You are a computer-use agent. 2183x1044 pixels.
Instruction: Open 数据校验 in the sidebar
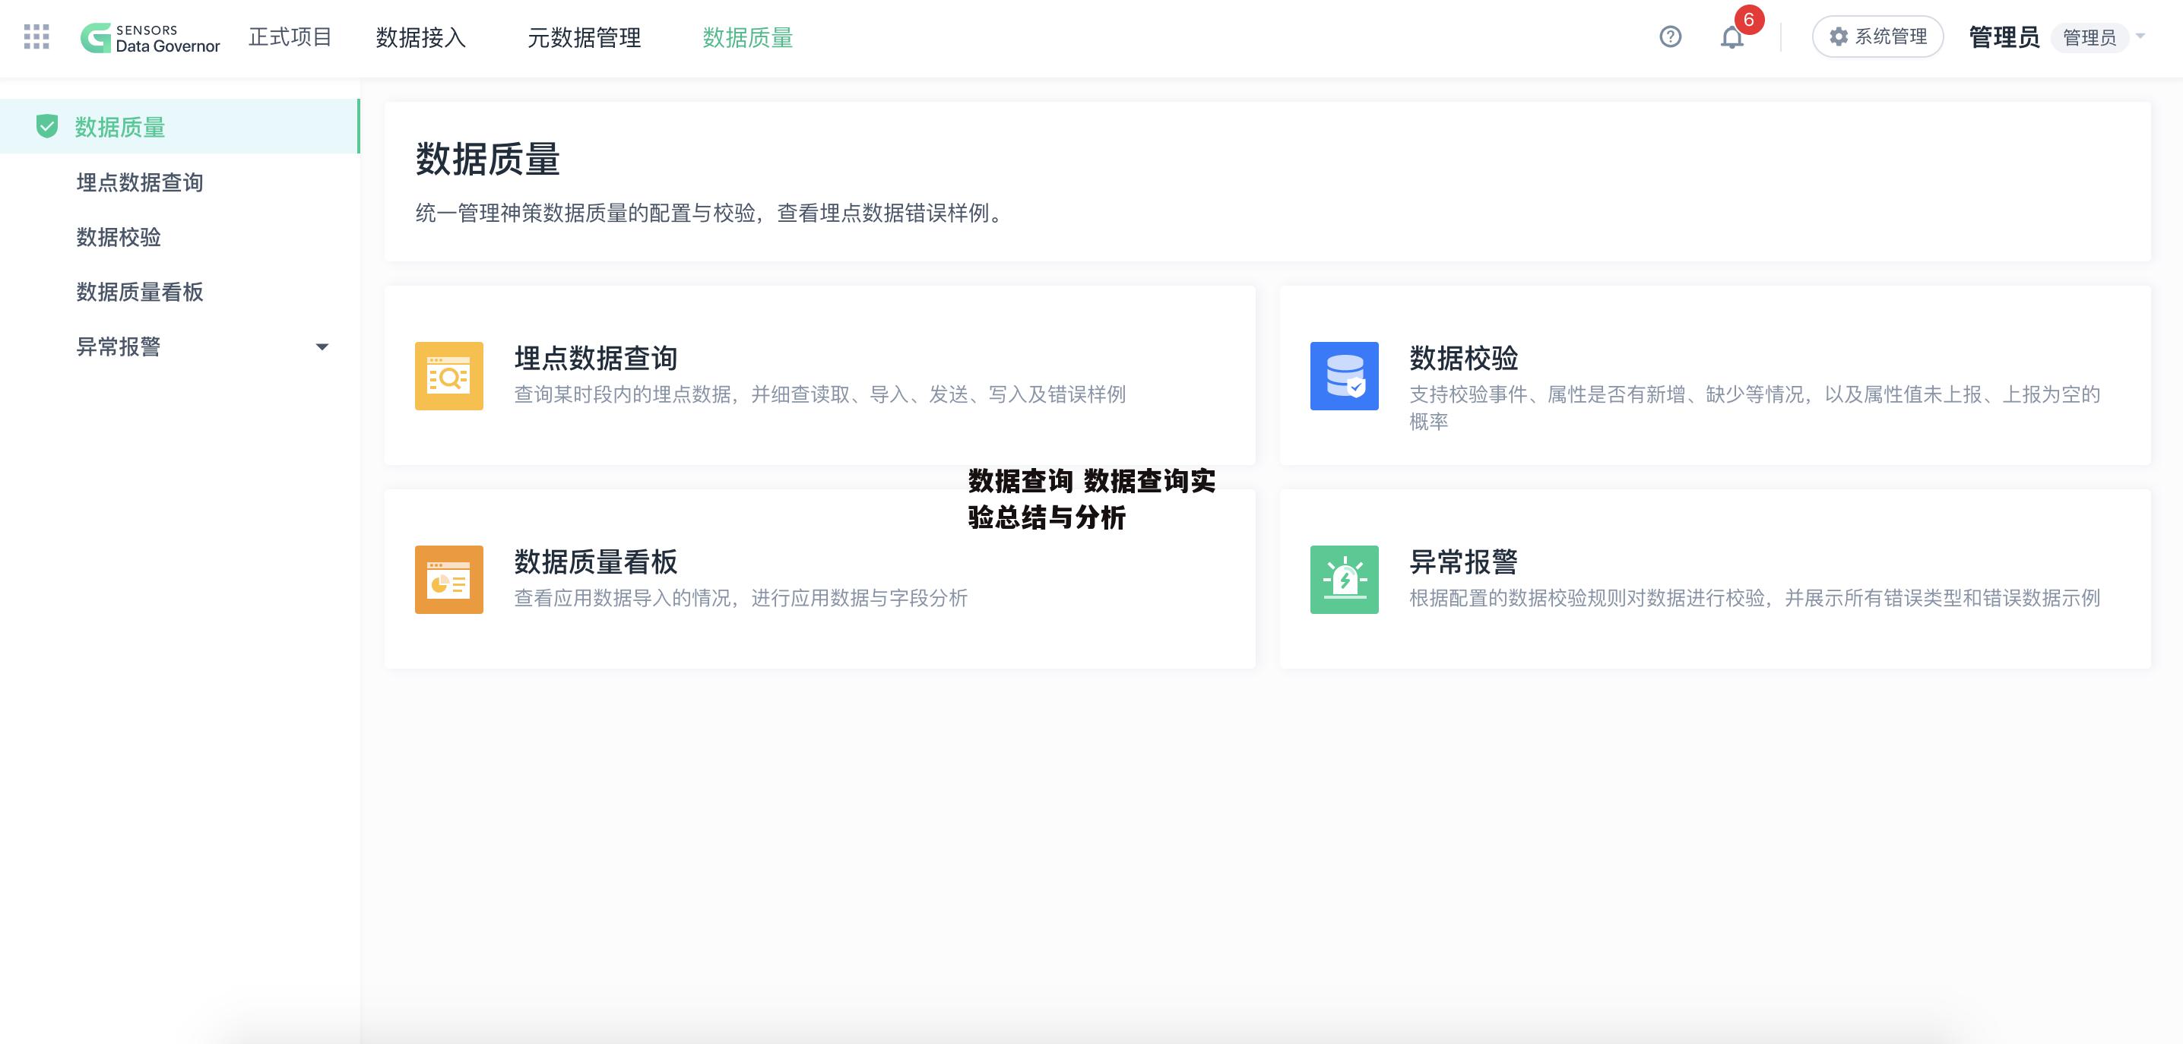pyautogui.click(x=119, y=237)
